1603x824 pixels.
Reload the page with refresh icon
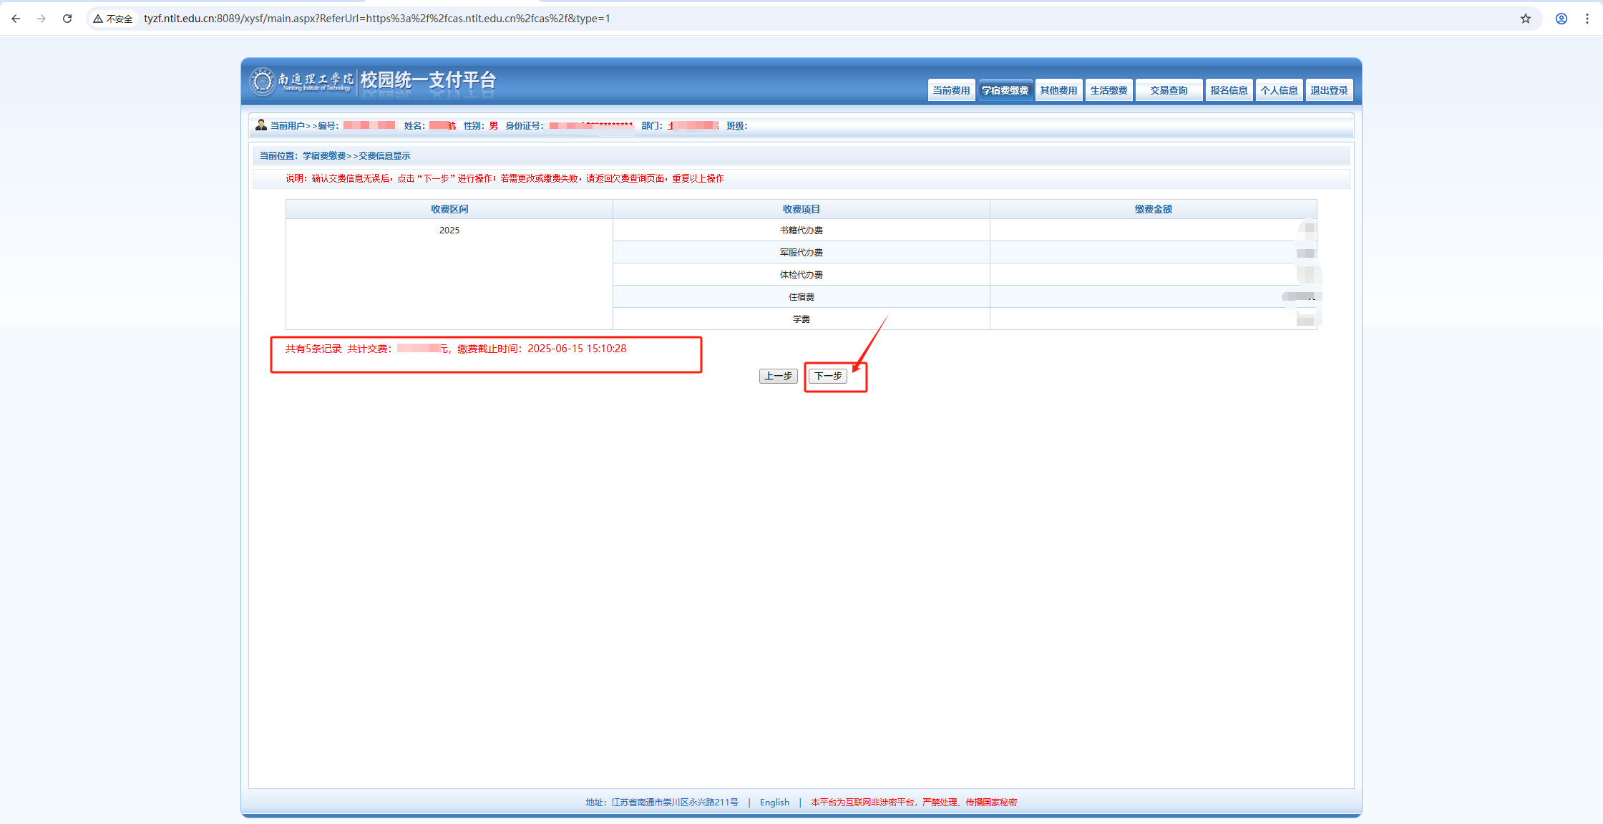tap(67, 19)
